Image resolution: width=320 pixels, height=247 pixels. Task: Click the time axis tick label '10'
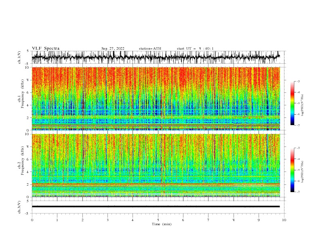click(x=284, y=220)
